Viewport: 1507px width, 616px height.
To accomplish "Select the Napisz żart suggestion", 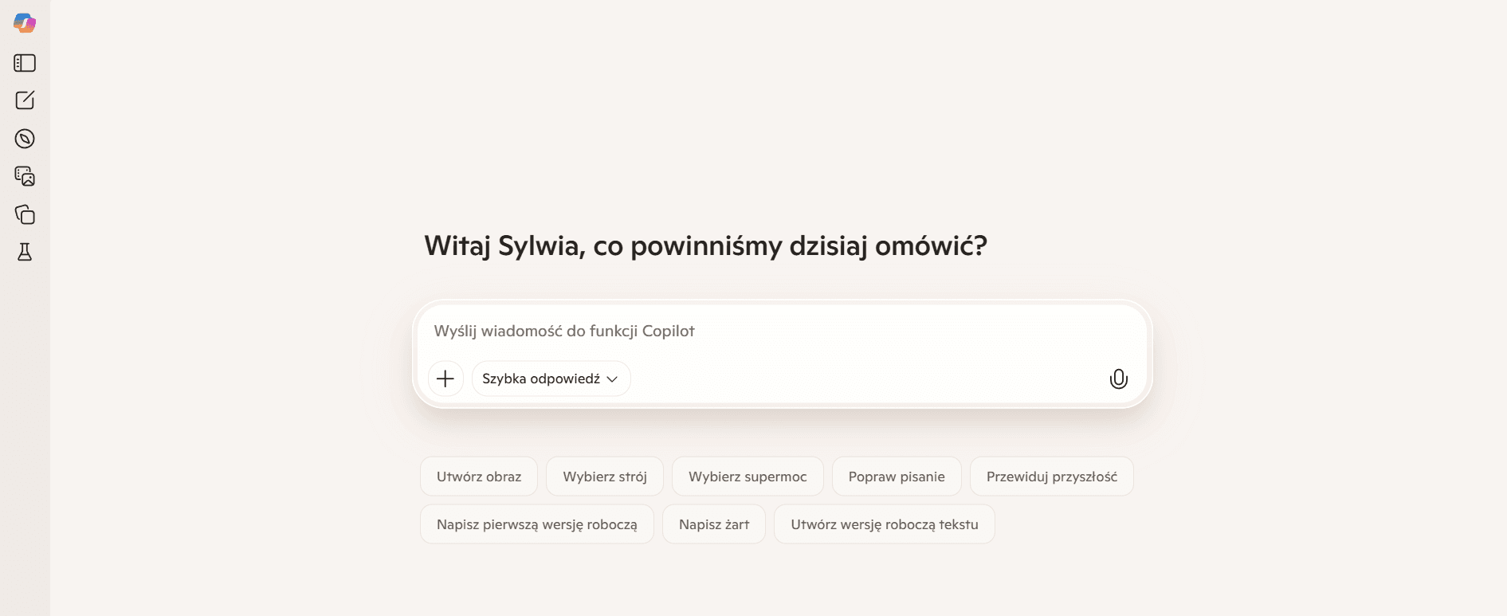I will tap(714, 524).
